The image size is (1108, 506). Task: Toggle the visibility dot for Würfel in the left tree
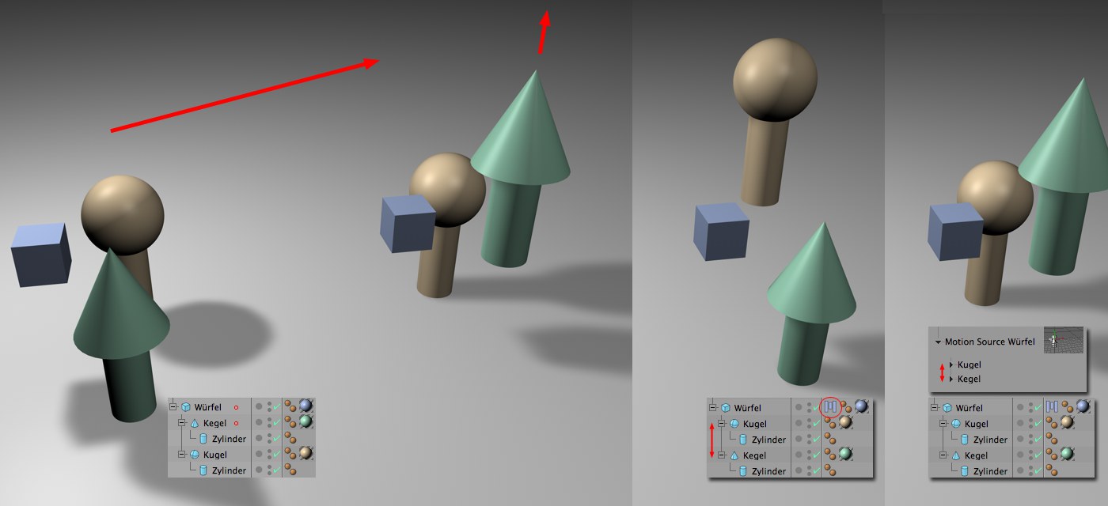click(x=259, y=406)
